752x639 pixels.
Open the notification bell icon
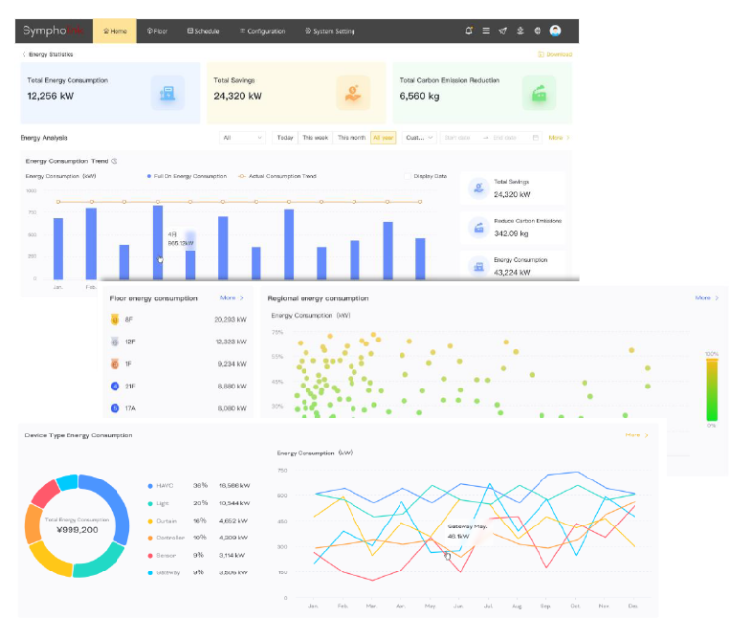tap(469, 31)
